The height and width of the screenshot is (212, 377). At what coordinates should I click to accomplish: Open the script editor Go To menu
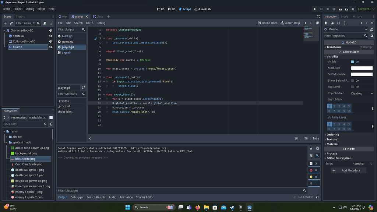[x=89, y=23]
